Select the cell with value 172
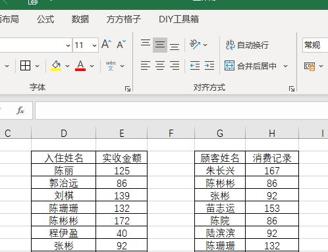328x252 pixels. tap(122, 220)
